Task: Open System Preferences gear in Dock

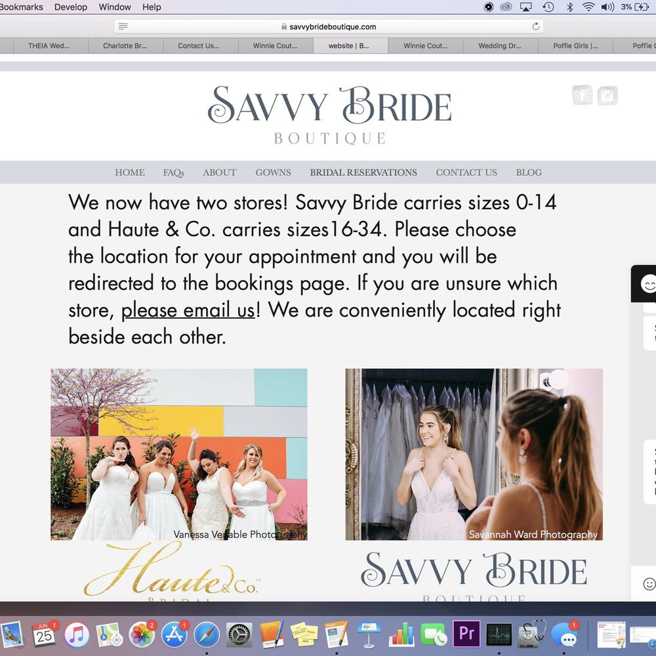Action: [x=239, y=634]
